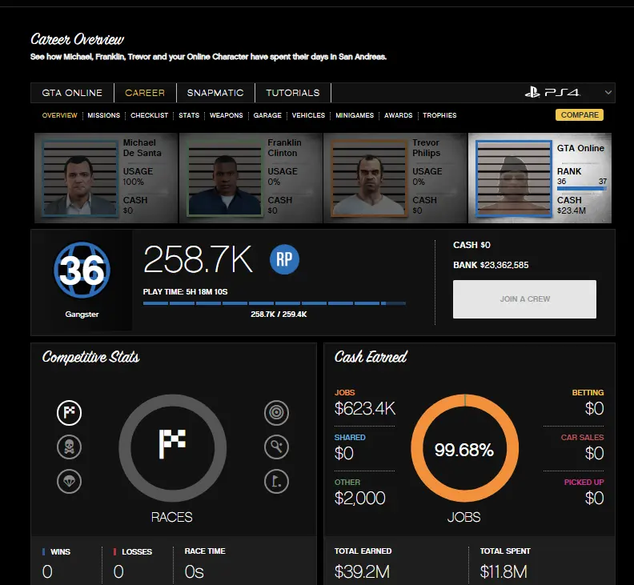Viewport: 634px width, 585px height.
Task: Select the Tennis racket icon
Action: click(276, 447)
